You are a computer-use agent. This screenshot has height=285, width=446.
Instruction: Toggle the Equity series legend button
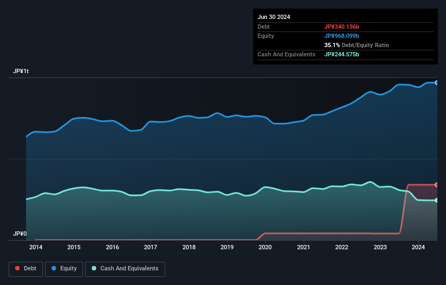click(64, 269)
